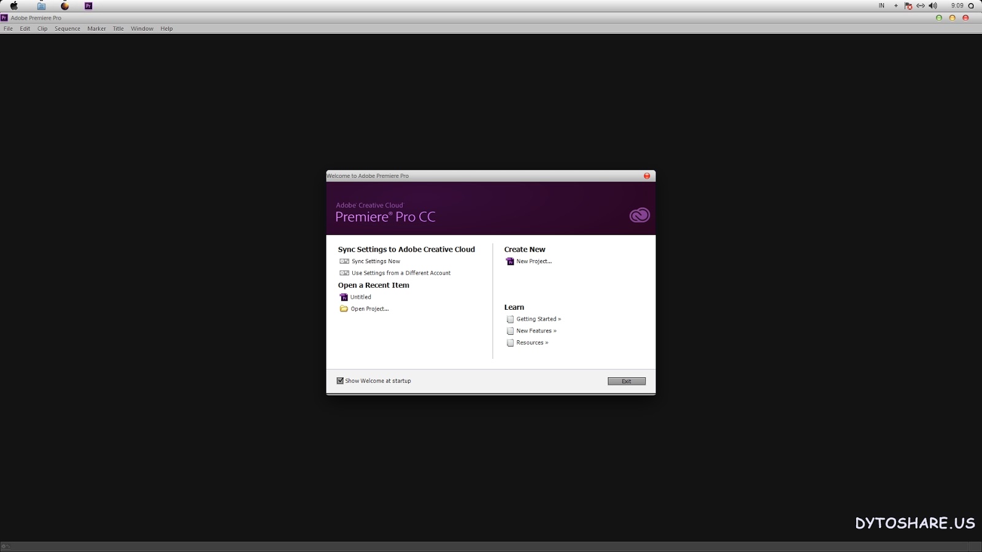
Task: Click the document icon beside New Features
Action: (510, 331)
